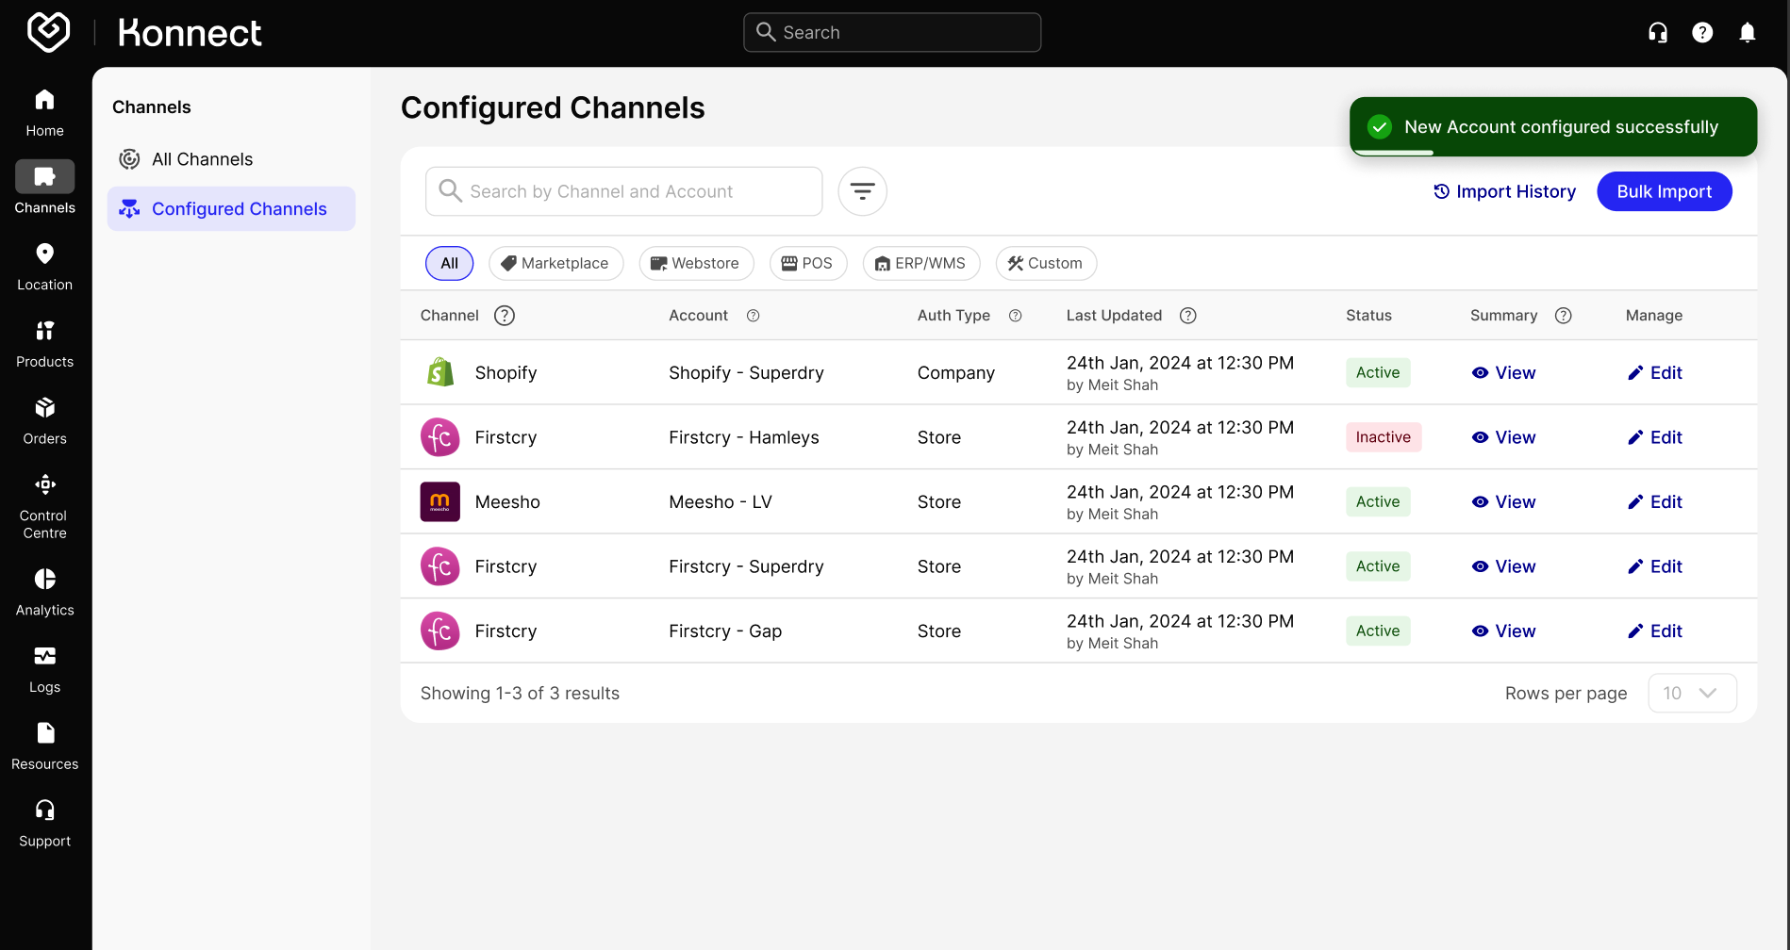The image size is (1790, 950).
Task: Show help for Summary column
Action: tap(1563, 316)
